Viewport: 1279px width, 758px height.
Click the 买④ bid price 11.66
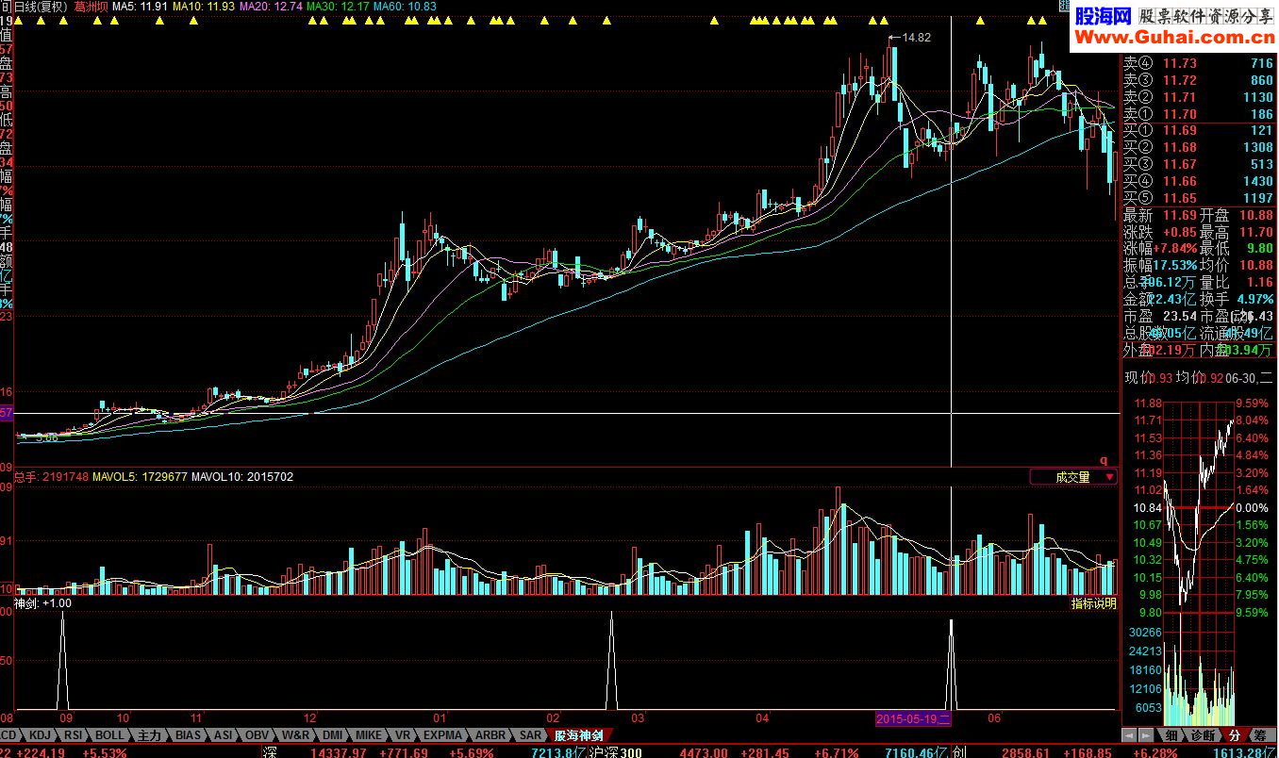tap(1179, 182)
